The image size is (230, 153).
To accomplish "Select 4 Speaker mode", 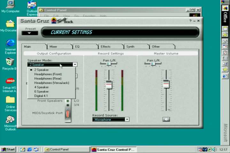I will click(x=51, y=87).
